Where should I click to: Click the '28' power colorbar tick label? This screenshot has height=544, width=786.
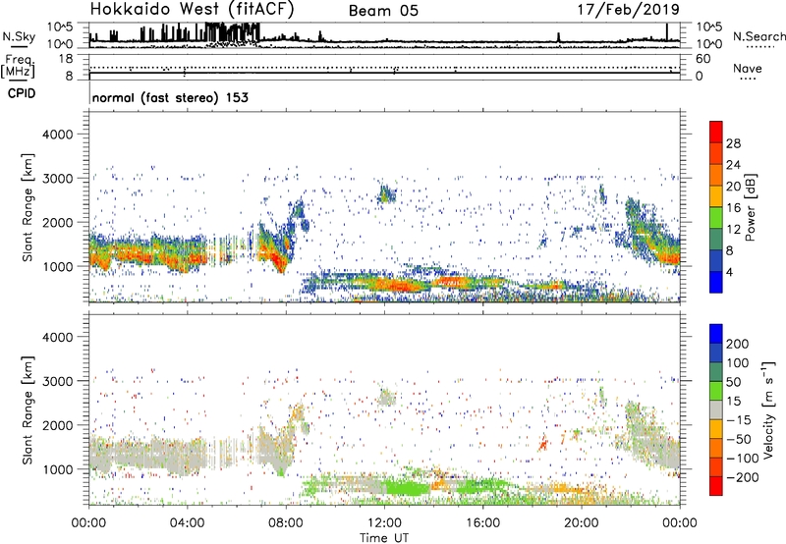click(x=733, y=143)
